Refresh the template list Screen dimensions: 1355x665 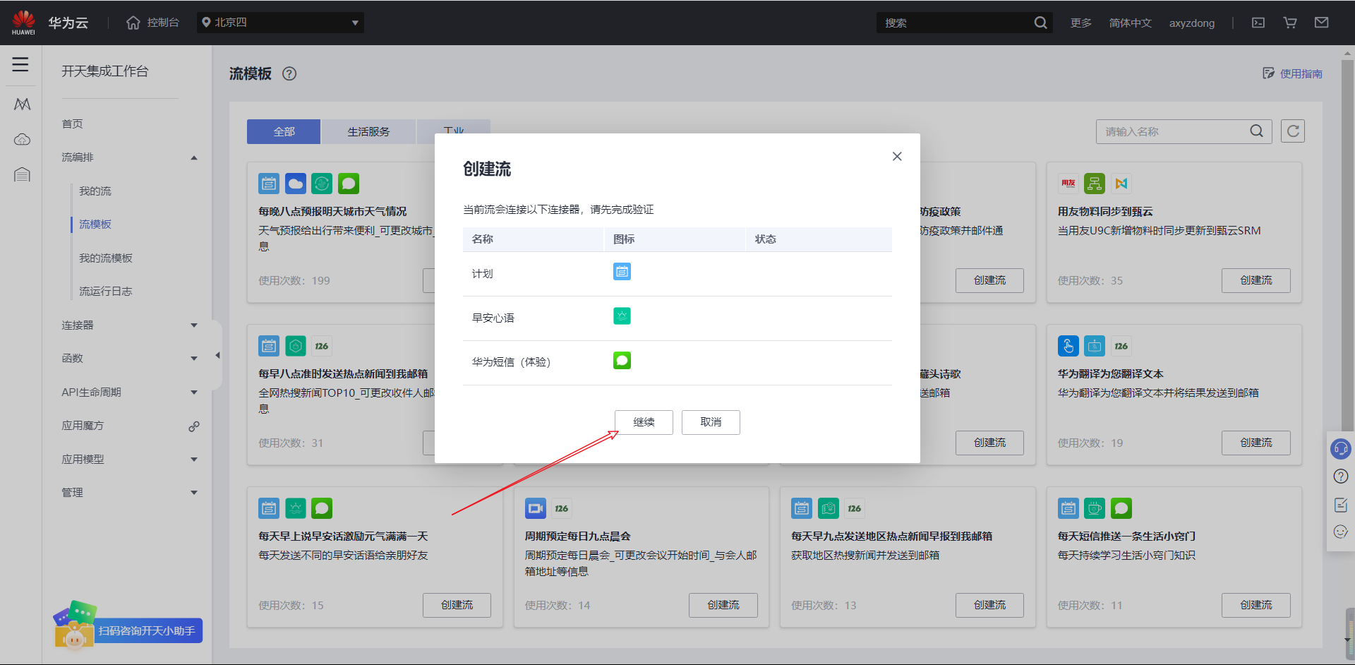pos(1293,131)
